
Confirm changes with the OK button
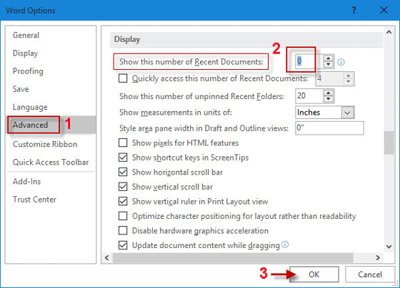314,274
